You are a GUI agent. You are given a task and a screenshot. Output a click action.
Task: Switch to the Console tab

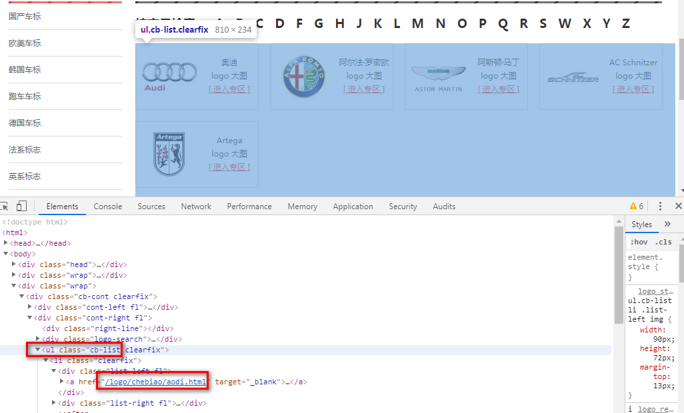pos(108,206)
